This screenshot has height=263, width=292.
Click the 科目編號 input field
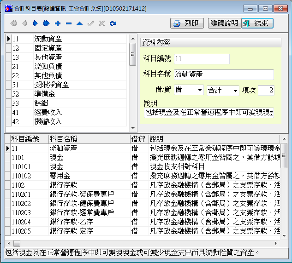[202, 59]
